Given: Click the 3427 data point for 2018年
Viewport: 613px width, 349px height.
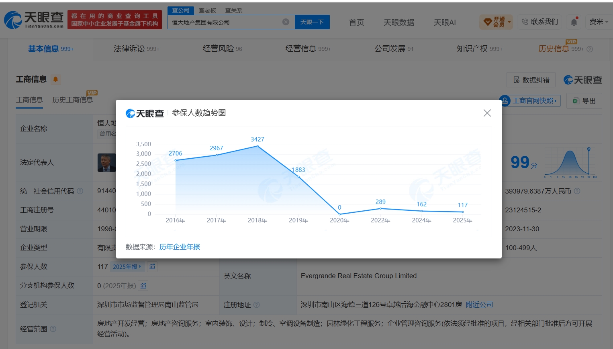Looking at the screenshot, I should point(257,146).
